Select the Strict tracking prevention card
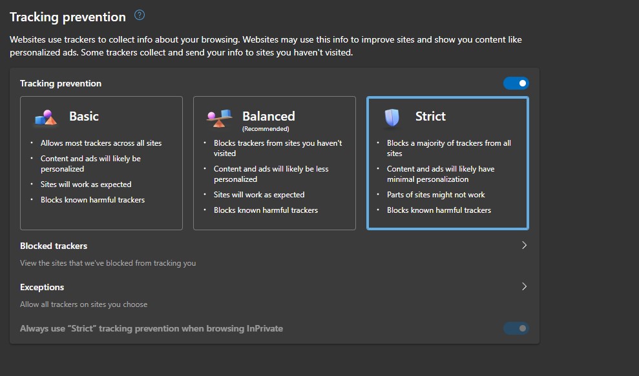Viewport: 639px width, 376px height. (x=448, y=163)
